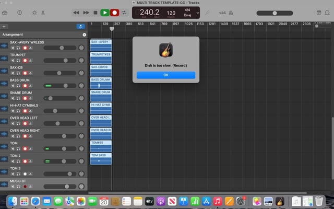Image resolution: width=334 pixels, height=209 pixels.
Task: Open GarageBand from the Dock
Action: pyautogui.click(x=280, y=201)
